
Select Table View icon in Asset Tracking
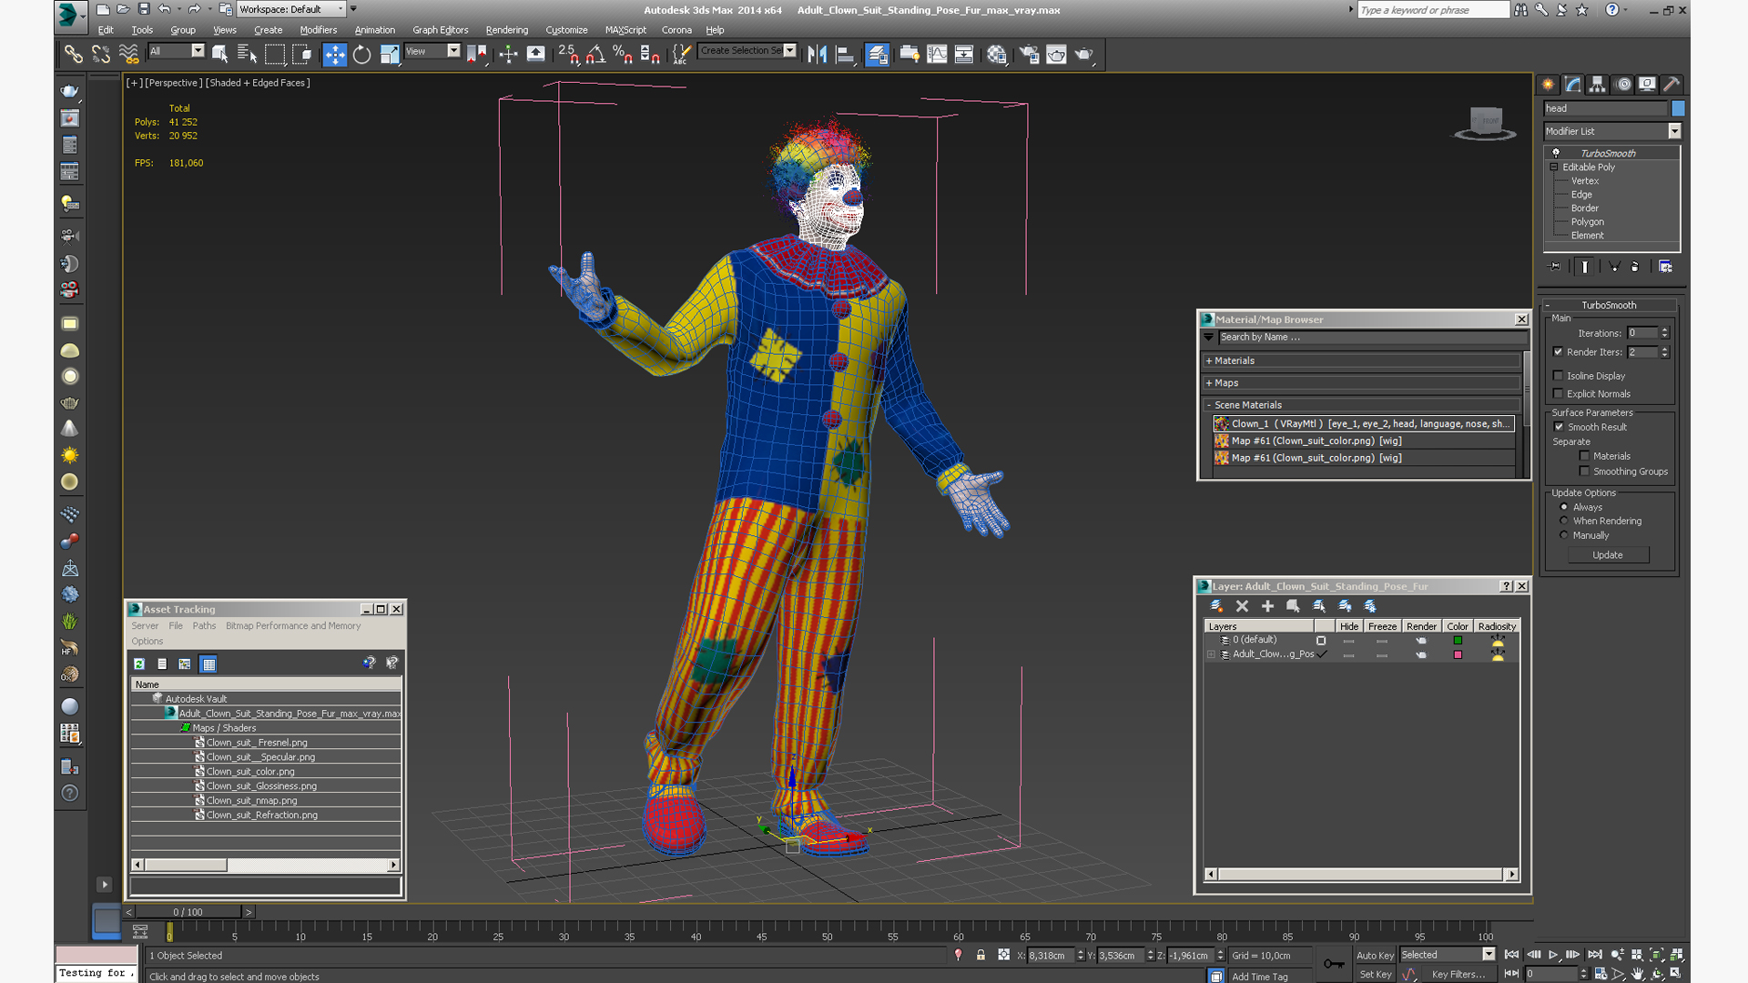coord(208,664)
